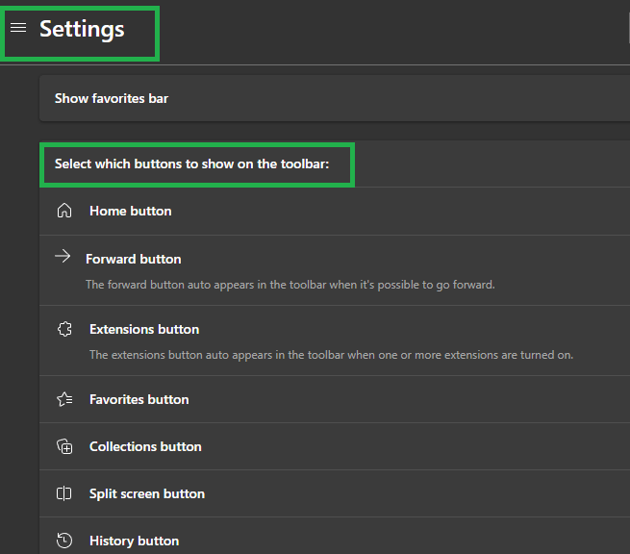Screen dimensions: 630x554
Task: Click the Extensions button description text
Action: (x=331, y=355)
